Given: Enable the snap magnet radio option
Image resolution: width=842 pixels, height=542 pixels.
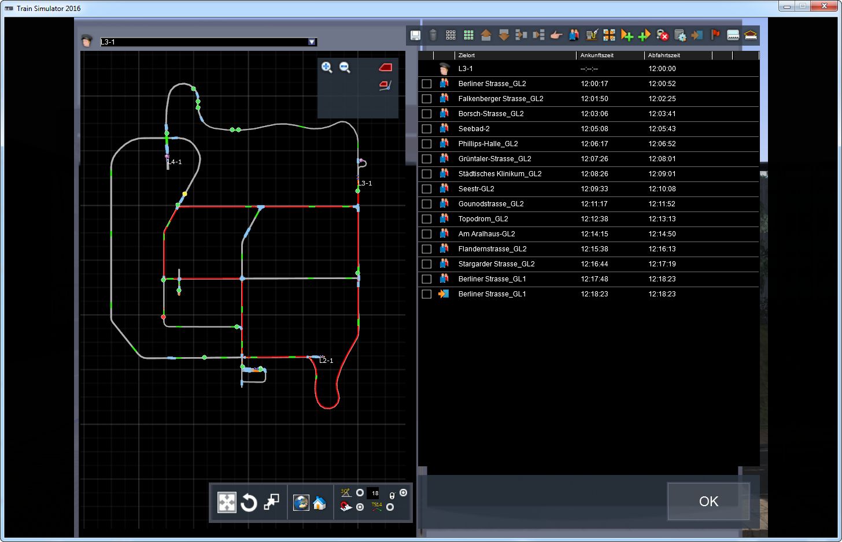Looking at the screenshot, I should (x=360, y=507).
